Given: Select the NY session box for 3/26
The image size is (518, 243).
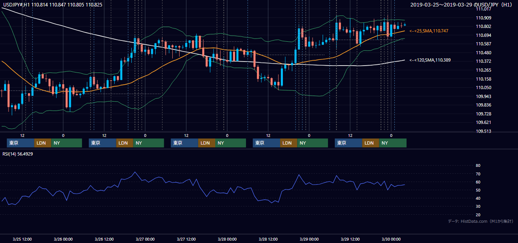Looking at the screenshot, I should [x=148, y=143].
